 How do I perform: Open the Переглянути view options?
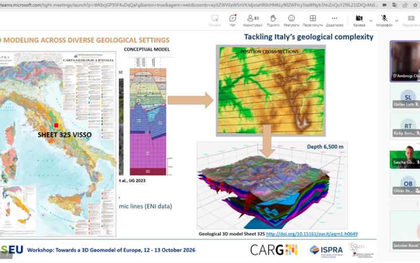312,21
